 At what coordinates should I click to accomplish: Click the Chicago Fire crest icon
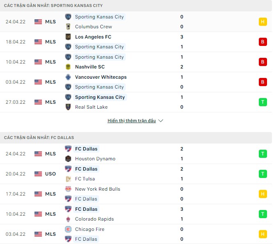(68, 229)
